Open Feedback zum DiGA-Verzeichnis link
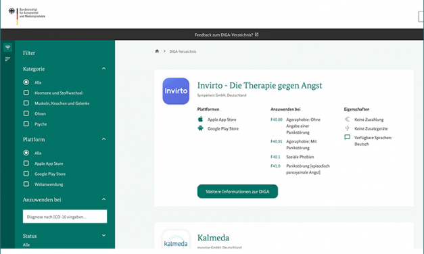Viewport: 424px width, 254px height. (227, 34)
